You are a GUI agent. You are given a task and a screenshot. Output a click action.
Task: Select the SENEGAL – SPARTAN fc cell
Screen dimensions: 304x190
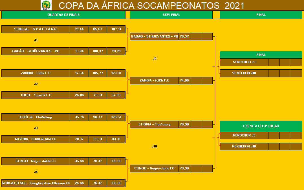tap(36, 29)
